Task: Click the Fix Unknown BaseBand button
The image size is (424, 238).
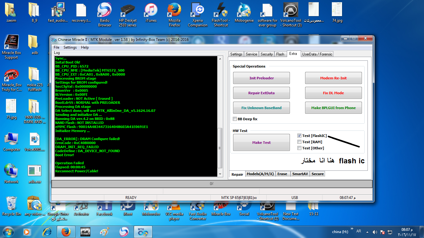Action: (262, 108)
